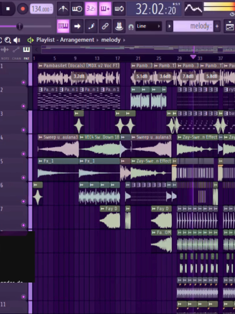Screen dimensions: 235x314
Task: Click the 134.000 tempo field
Action: coord(42,9)
